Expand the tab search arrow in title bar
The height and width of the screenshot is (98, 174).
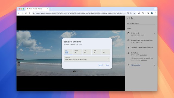tap(156, 9)
